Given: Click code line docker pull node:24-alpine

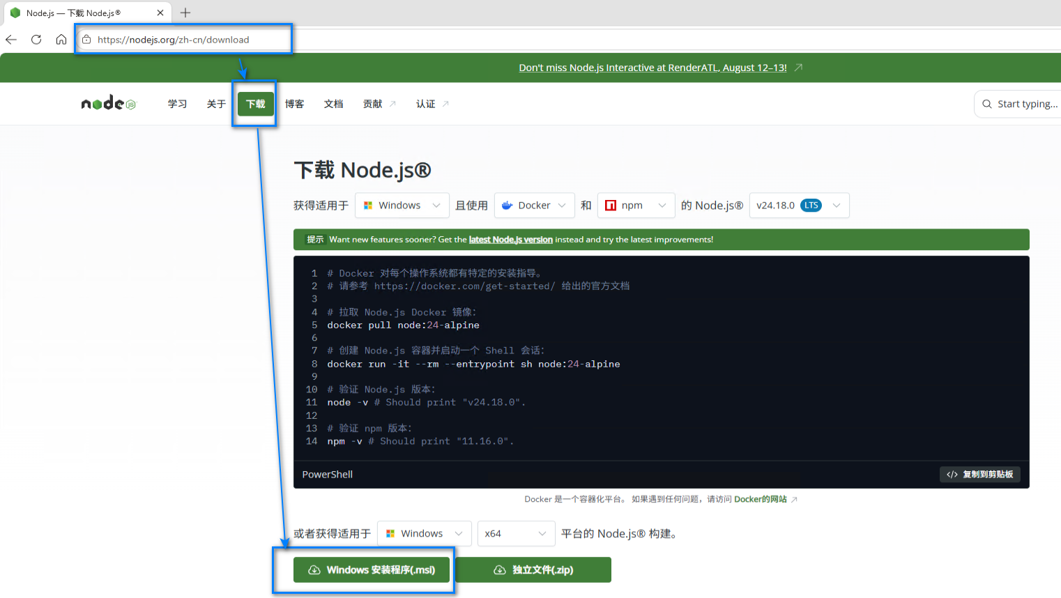Looking at the screenshot, I should click(403, 325).
